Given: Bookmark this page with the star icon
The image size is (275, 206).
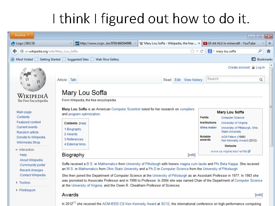Looking at the screenshot, I should [x=192, y=51].
